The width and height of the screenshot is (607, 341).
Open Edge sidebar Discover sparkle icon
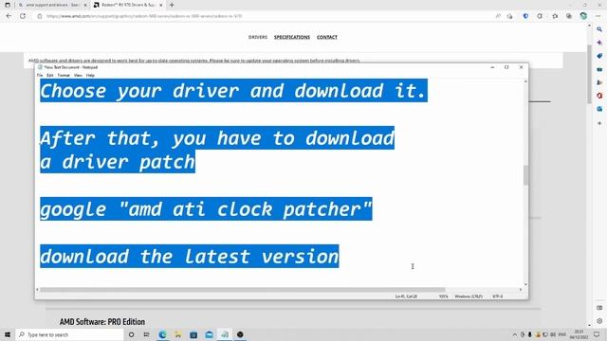tap(599, 43)
